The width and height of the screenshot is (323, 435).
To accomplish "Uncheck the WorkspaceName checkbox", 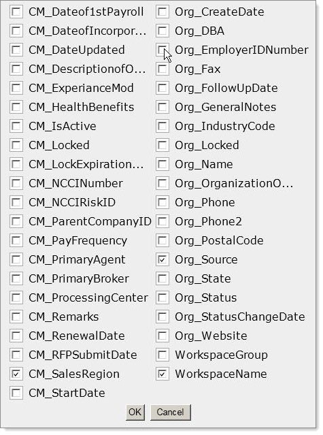I will coord(163,374).
